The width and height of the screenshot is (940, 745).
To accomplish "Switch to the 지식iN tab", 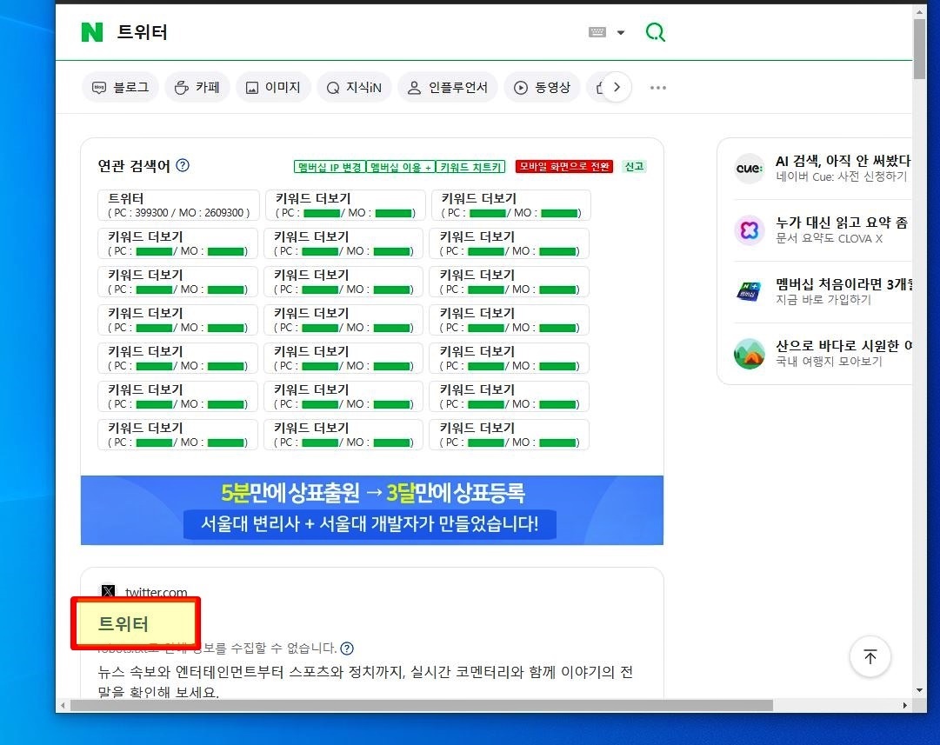I will [354, 88].
